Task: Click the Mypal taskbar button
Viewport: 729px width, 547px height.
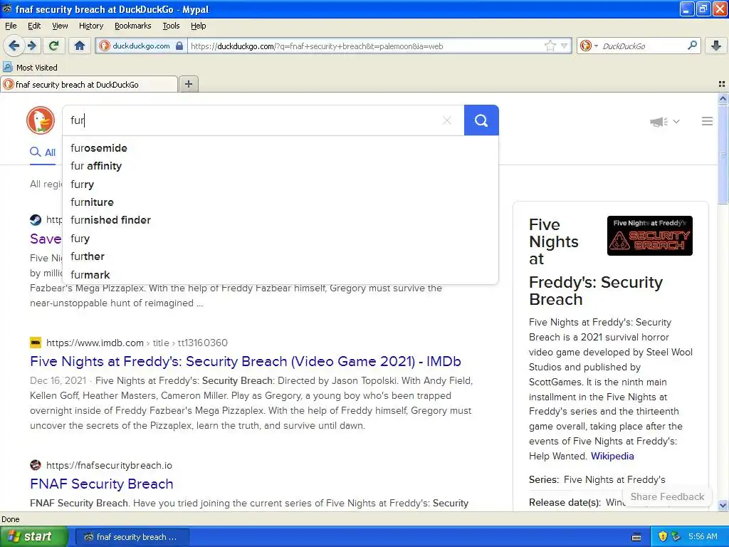Action: 132,537
